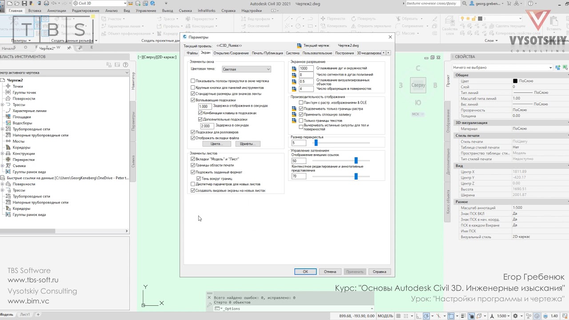Click the Plot printer icon in quick access toolbar
The height and width of the screenshot is (320, 569).
[46, 3]
